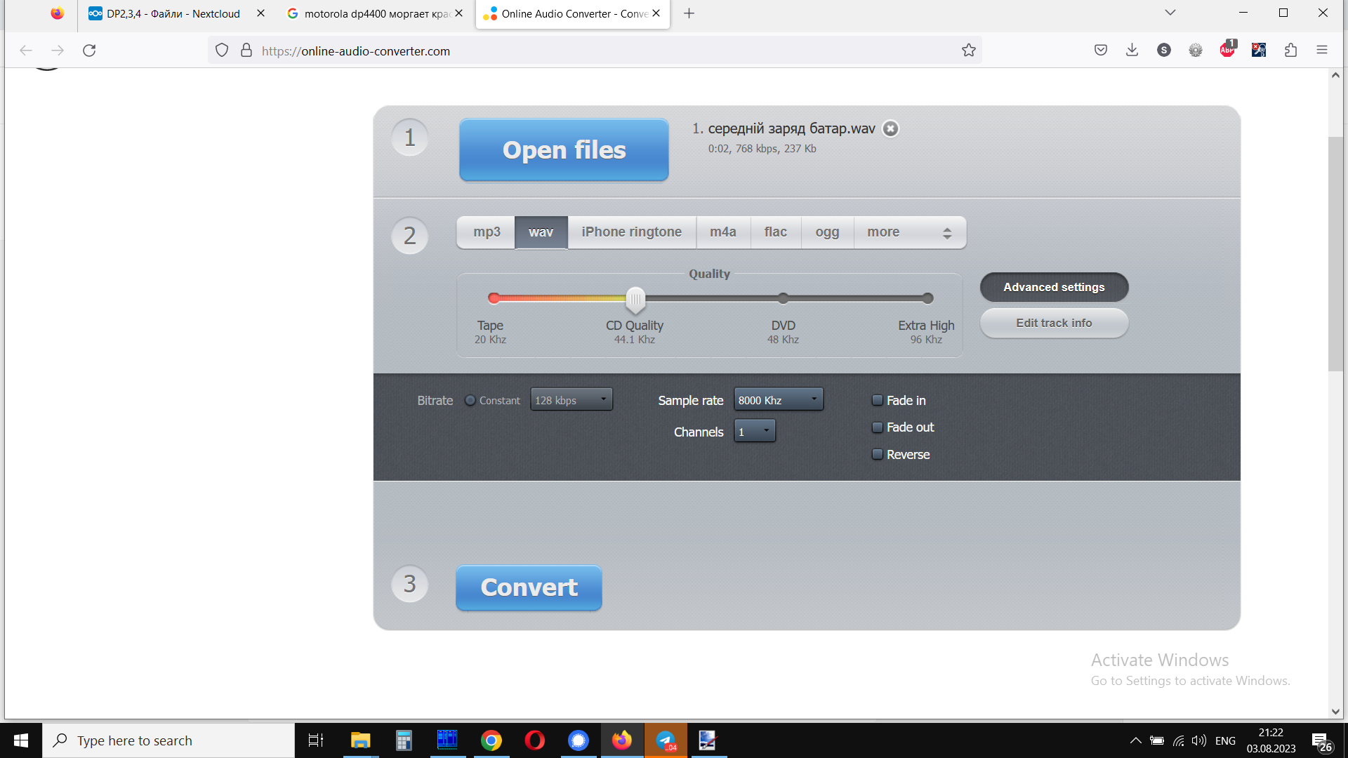This screenshot has width=1348, height=758.
Task: Select the mp3 format tab
Action: tap(487, 232)
